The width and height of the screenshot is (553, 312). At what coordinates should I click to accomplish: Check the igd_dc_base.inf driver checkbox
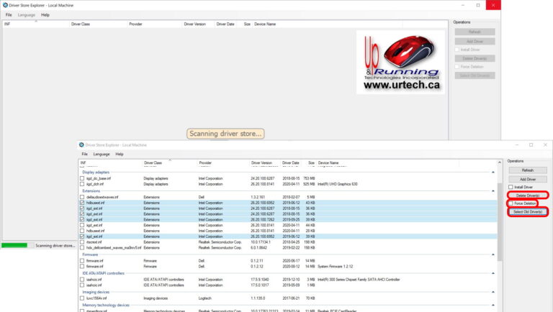(82, 178)
